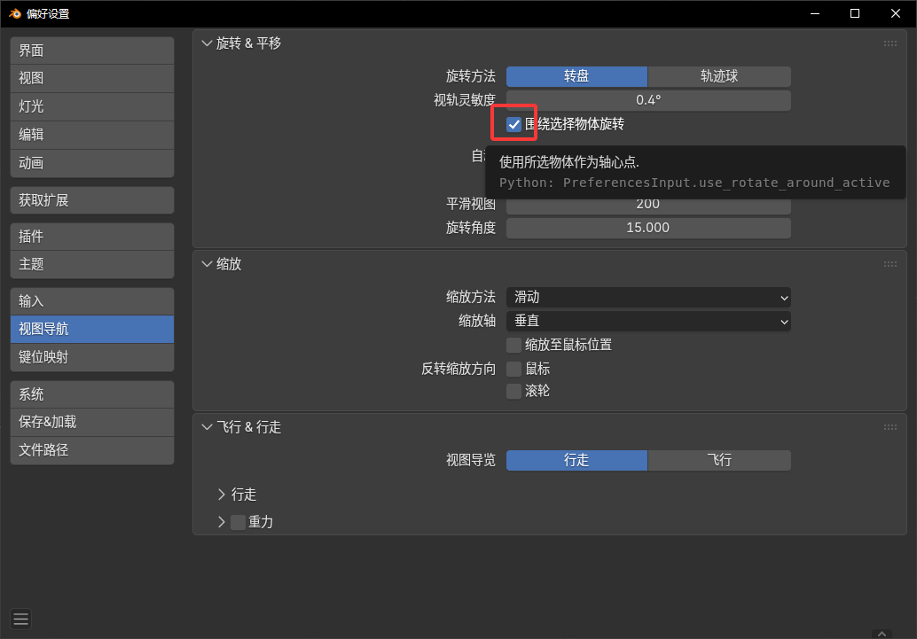Grab the drag handle of 缩放 panel
This screenshot has width=917, height=639.
(890, 264)
